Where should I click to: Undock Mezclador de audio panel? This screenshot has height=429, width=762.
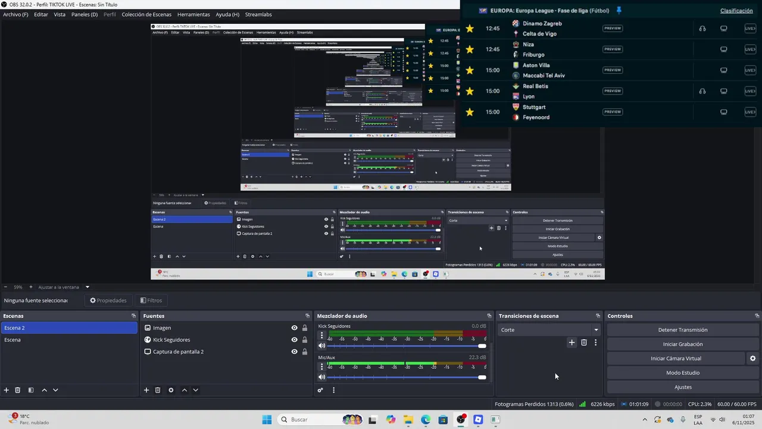pyautogui.click(x=489, y=316)
